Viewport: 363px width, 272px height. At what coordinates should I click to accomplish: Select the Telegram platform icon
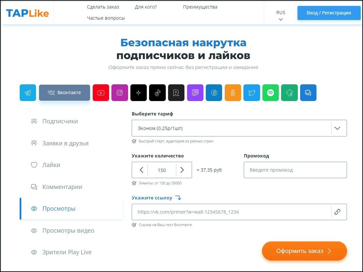28,93
